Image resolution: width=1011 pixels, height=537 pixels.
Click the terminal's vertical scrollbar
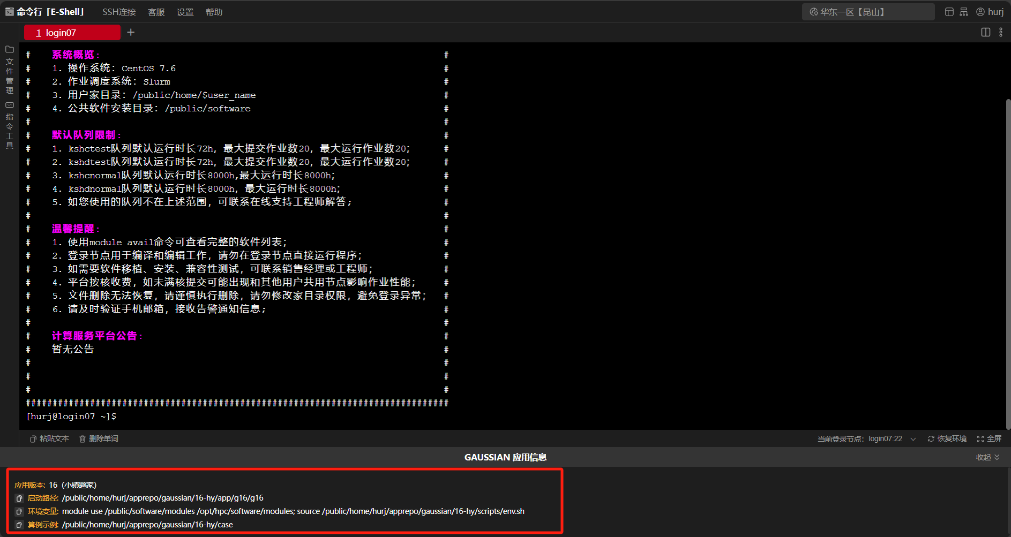pyautogui.click(x=1008, y=262)
